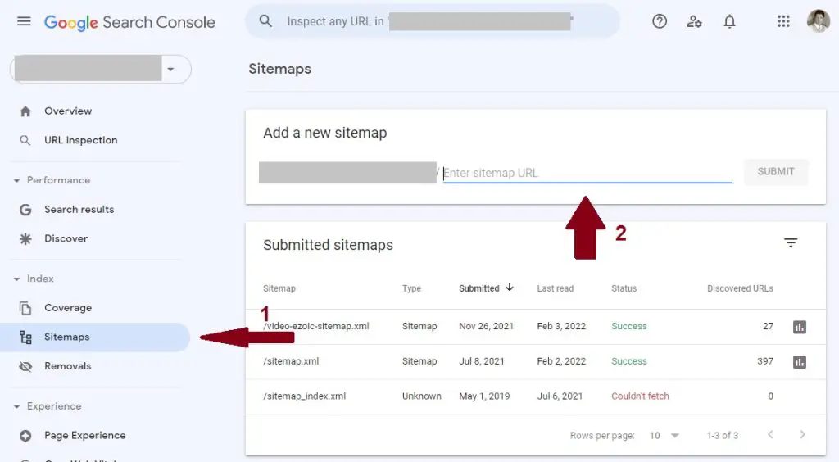Open the /video-ezoic-sitemap.xml row
The height and width of the screenshot is (462, 839).
[536, 327]
